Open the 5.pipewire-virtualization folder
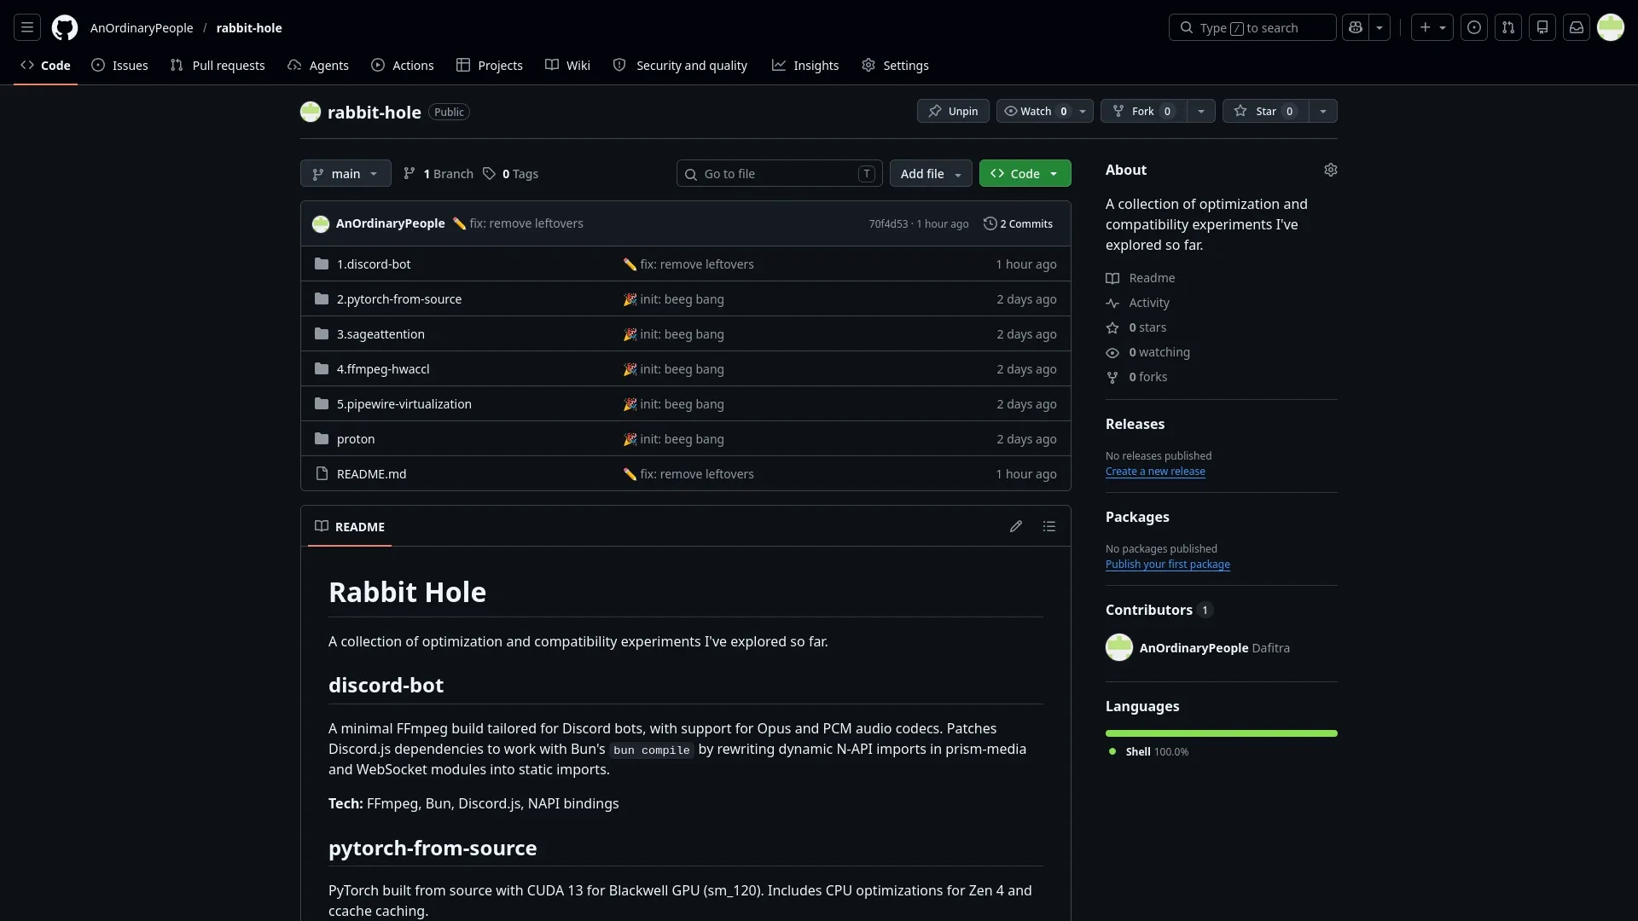 [404, 403]
